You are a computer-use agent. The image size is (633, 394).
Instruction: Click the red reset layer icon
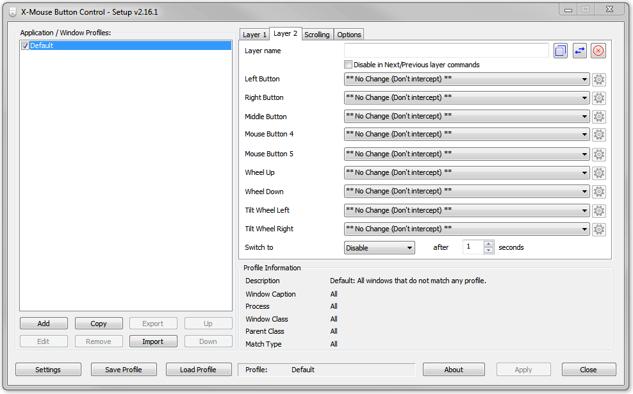pyautogui.click(x=598, y=51)
